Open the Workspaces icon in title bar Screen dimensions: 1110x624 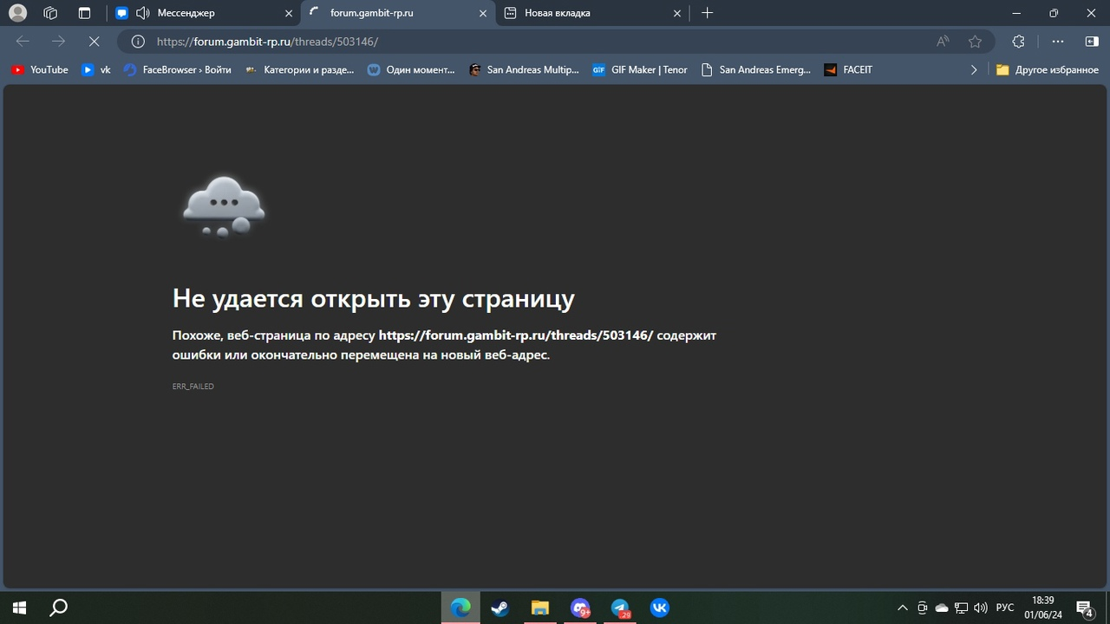pos(50,13)
